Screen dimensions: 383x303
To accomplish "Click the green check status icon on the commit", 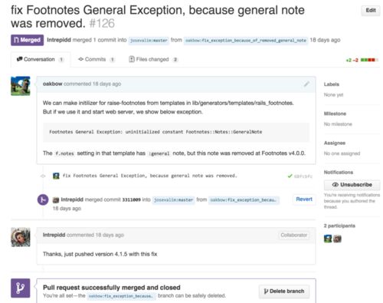I will (290, 176).
